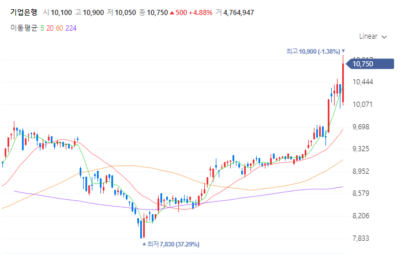401x254 pixels.
Task: Click the 최저 up-arrow marker icon
Action: (x=144, y=244)
